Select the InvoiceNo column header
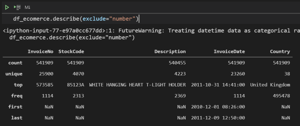Image resolution: width=300 pixels, height=126 pixels. [40, 52]
